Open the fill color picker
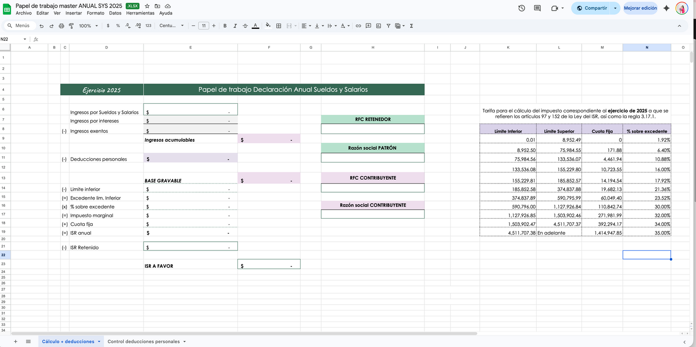This screenshot has height=347, width=696. [268, 25]
